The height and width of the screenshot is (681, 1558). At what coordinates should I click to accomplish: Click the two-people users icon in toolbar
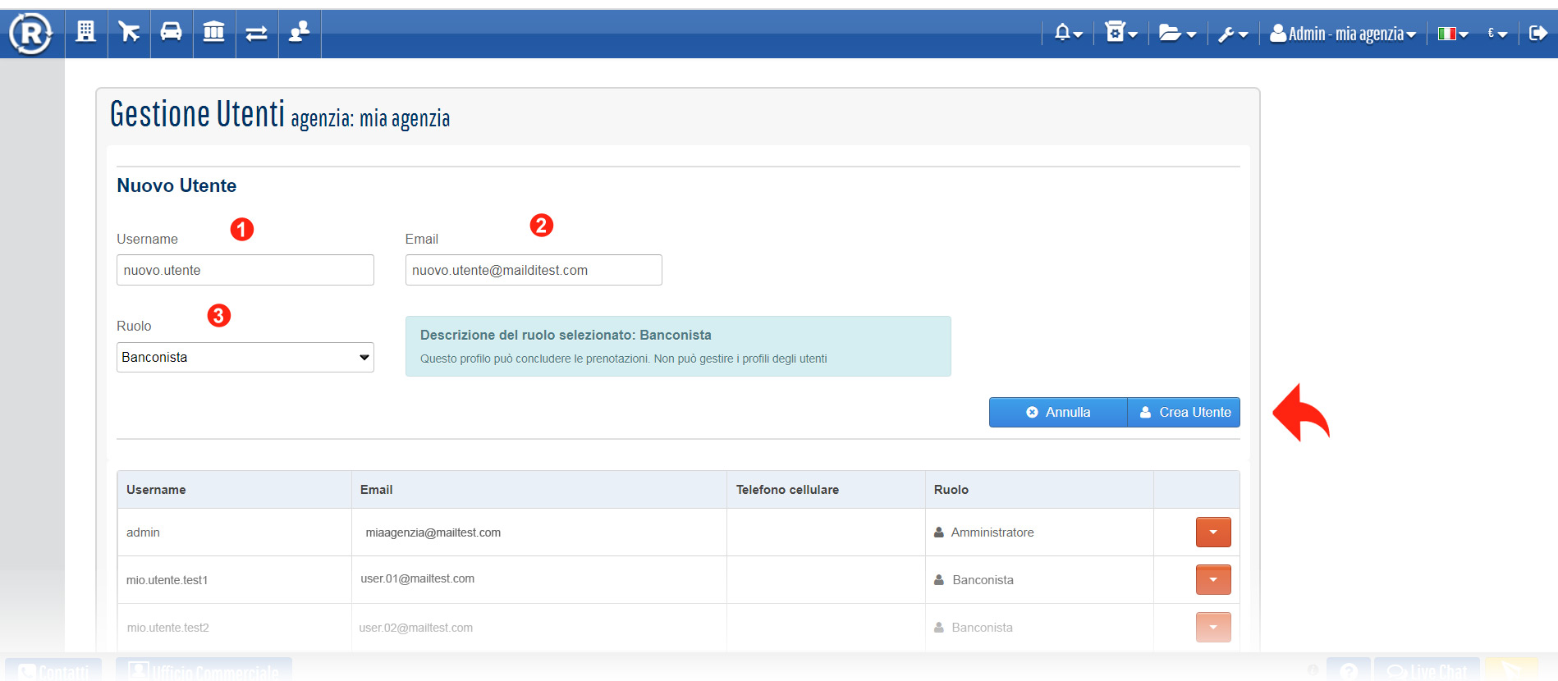300,33
